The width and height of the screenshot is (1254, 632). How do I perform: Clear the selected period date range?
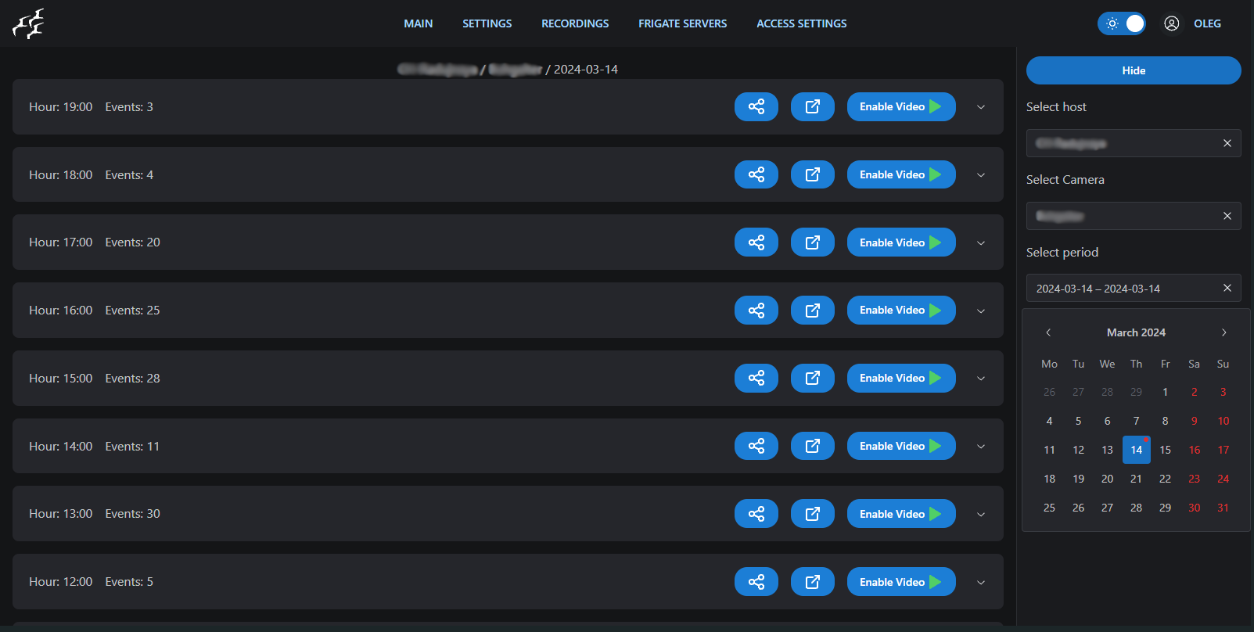tap(1227, 289)
